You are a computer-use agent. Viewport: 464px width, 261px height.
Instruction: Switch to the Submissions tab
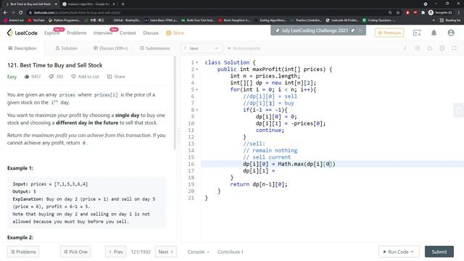pos(154,49)
